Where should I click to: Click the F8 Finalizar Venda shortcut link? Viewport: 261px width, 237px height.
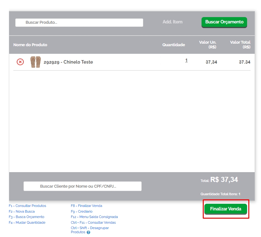[86, 206]
